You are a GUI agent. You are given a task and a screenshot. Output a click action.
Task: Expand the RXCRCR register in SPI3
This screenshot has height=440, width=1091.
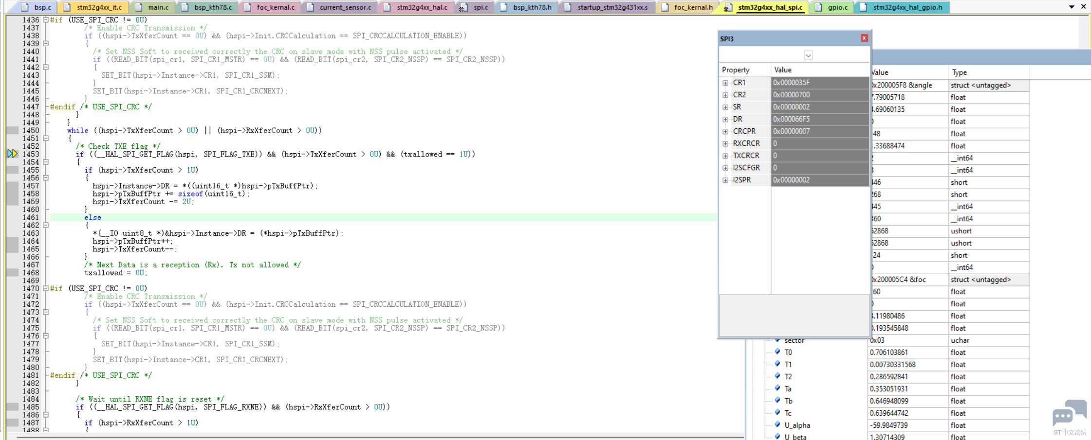coord(725,143)
